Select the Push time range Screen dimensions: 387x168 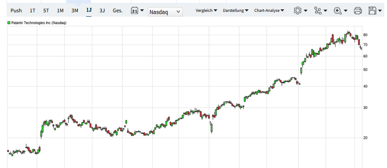tap(16, 11)
